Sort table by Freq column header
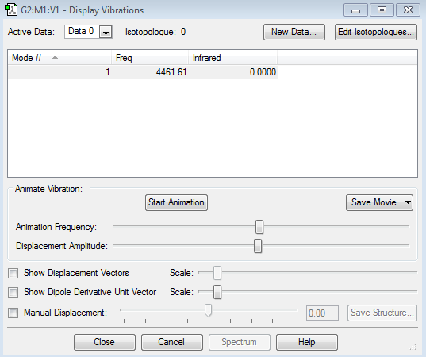The width and height of the screenshot is (426, 357). point(150,58)
